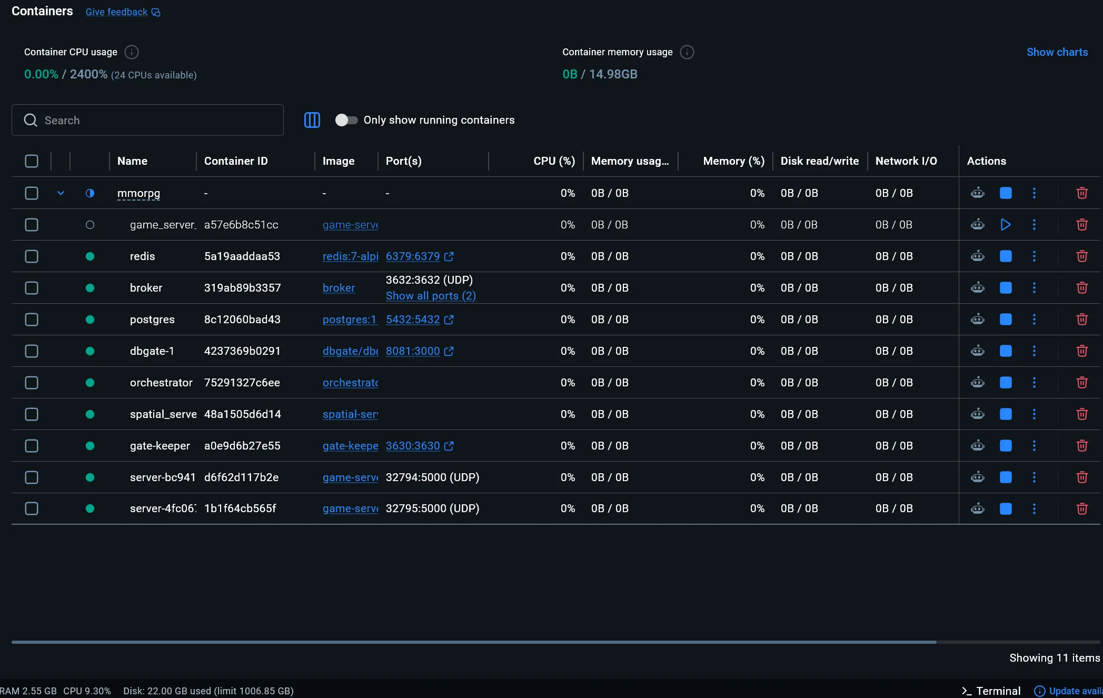Open more actions menu for game_server
Screen dimensions: 1103x698
click(1034, 225)
